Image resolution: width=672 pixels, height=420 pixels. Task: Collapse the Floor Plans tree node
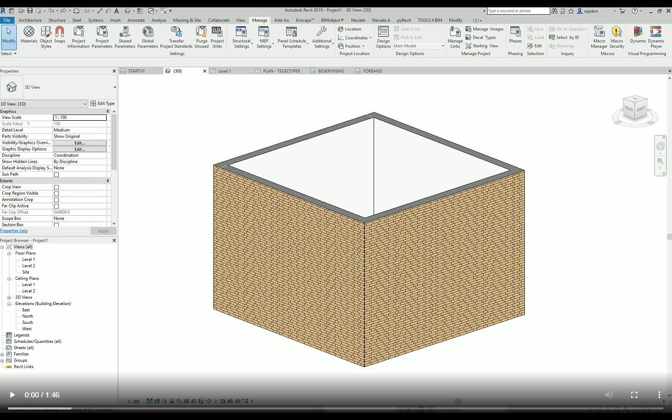[9, 253]
